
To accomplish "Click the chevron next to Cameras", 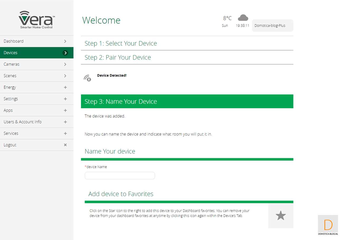I will click(65, 64).
